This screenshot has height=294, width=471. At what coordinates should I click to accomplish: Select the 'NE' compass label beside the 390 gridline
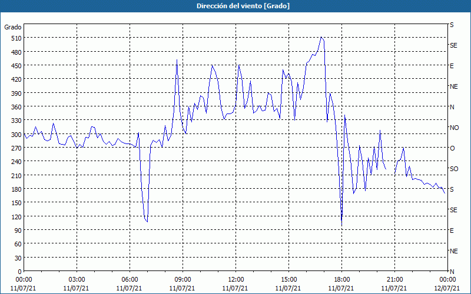click(x=454, y=86)
